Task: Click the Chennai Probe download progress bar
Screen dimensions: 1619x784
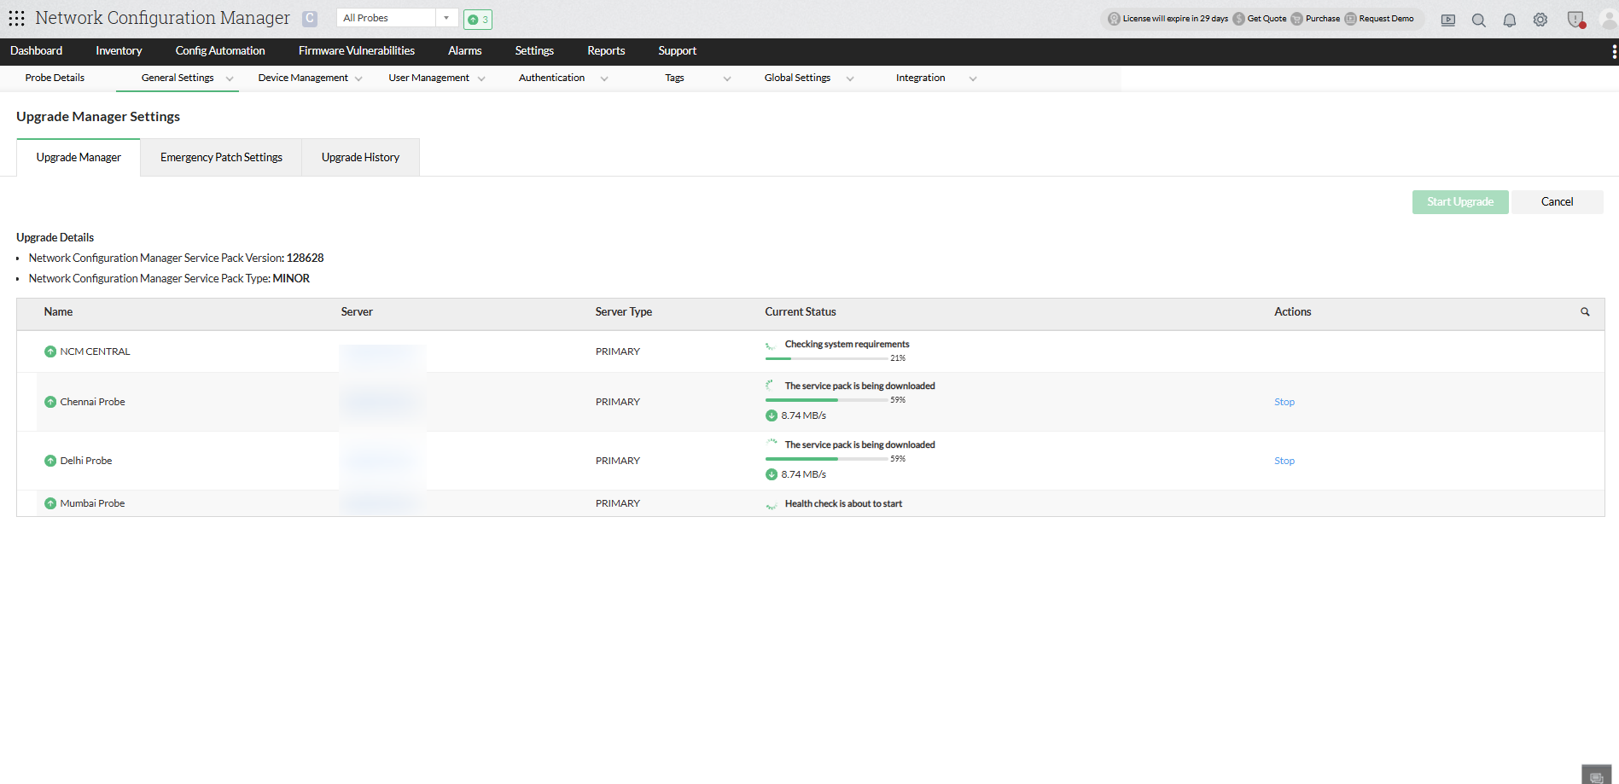Action: [826, 400]
